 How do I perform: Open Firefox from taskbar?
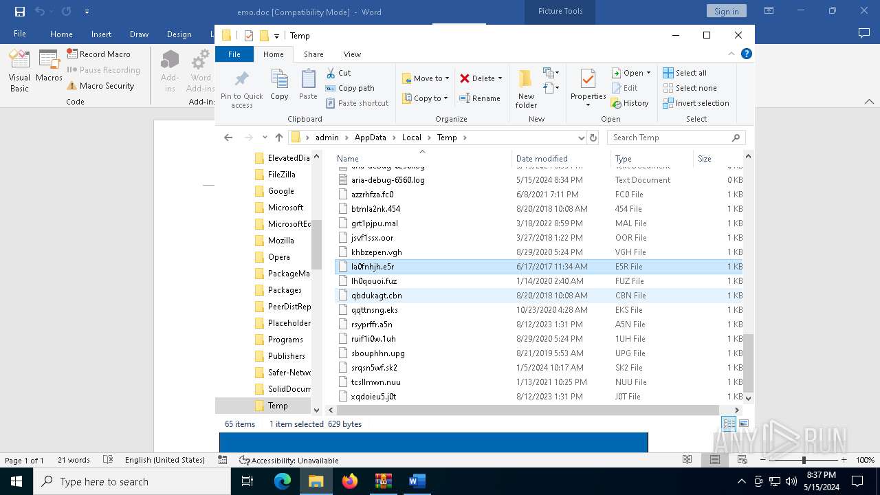[350, 481]
